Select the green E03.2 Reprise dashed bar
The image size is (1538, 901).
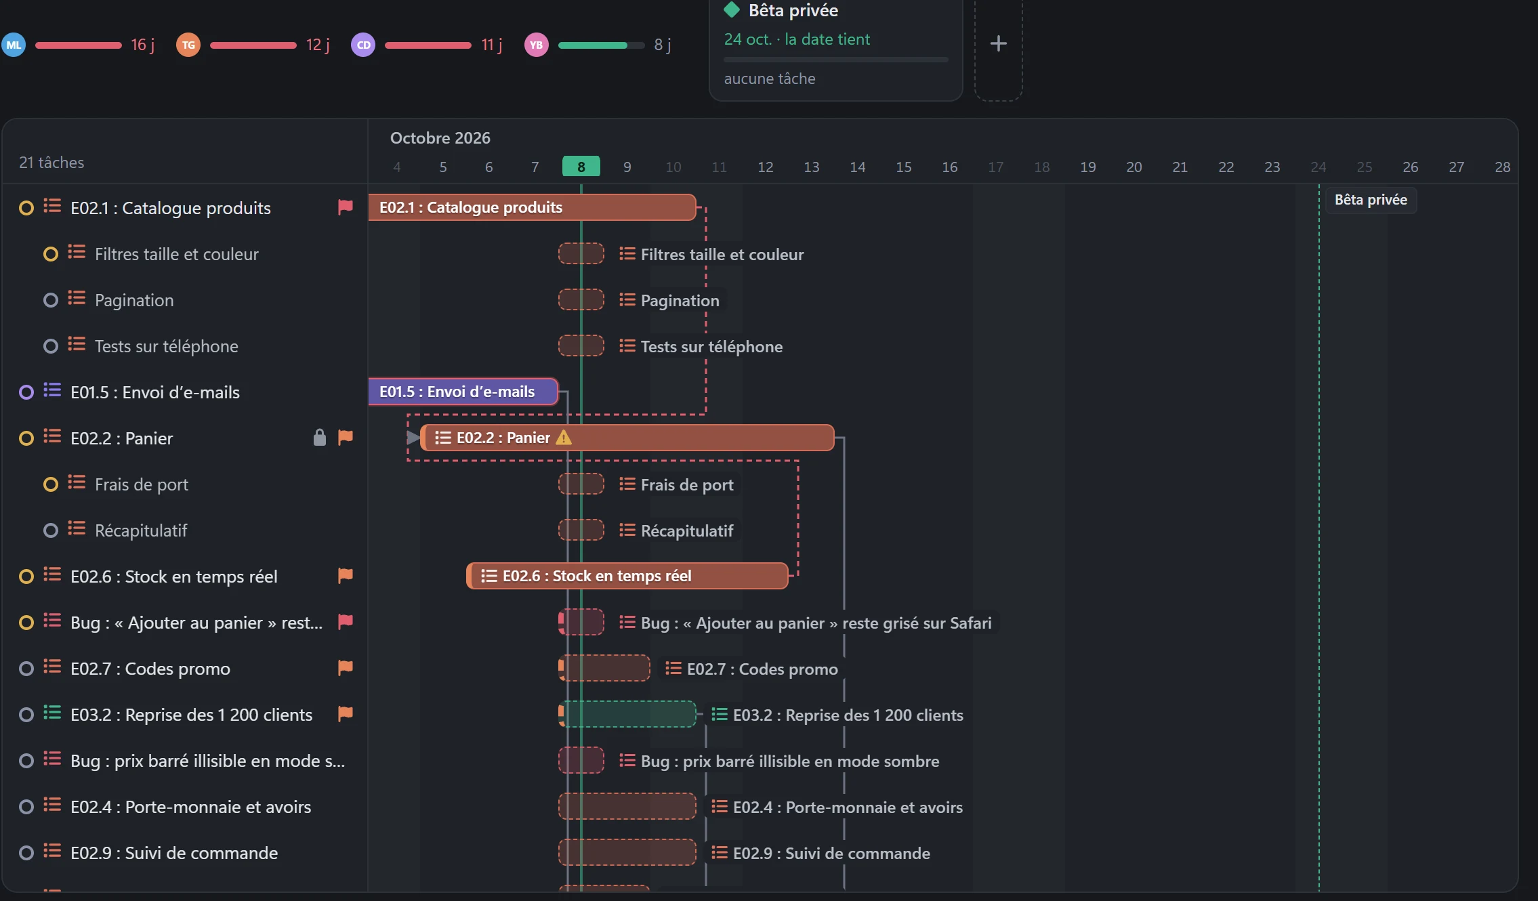627,714
